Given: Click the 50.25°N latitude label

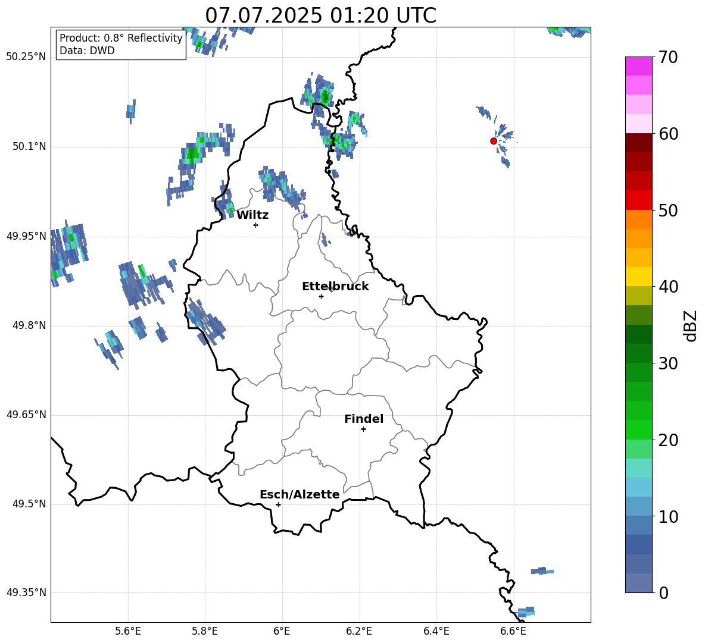Looking at the screenshot, I should 26,57.
